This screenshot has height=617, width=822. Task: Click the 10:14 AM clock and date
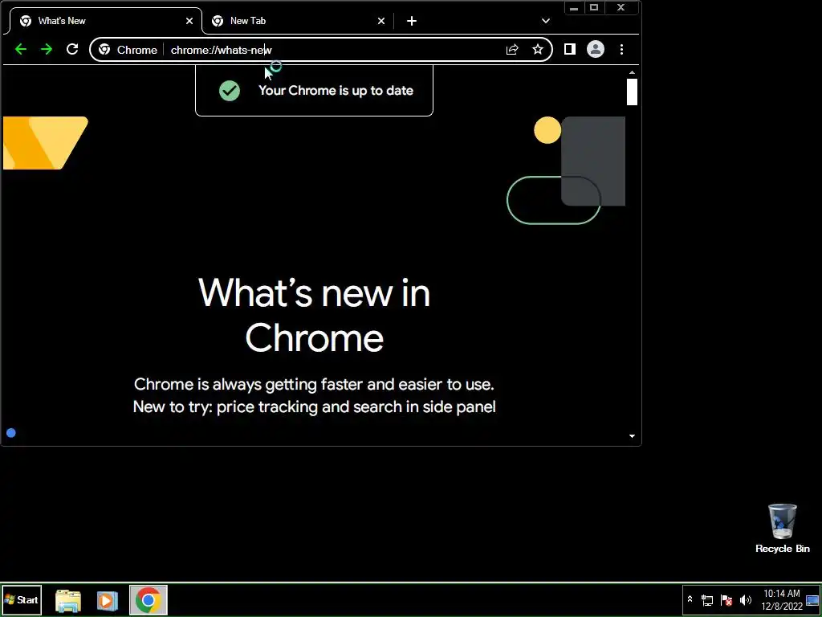(x=782, y=599)
